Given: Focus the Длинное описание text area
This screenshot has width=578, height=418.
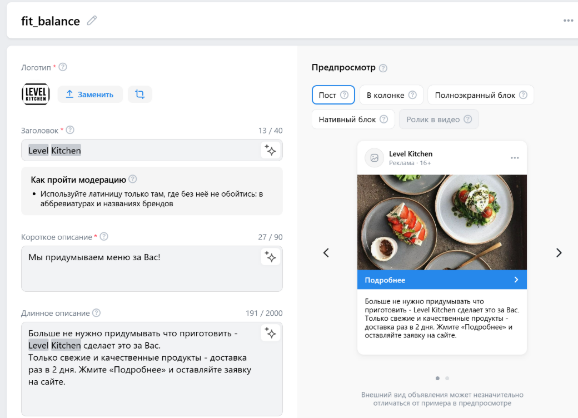Looking at the screenshot, I should 152,369.
